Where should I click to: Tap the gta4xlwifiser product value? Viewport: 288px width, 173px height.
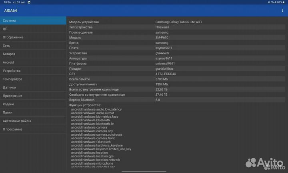(164, 68)
